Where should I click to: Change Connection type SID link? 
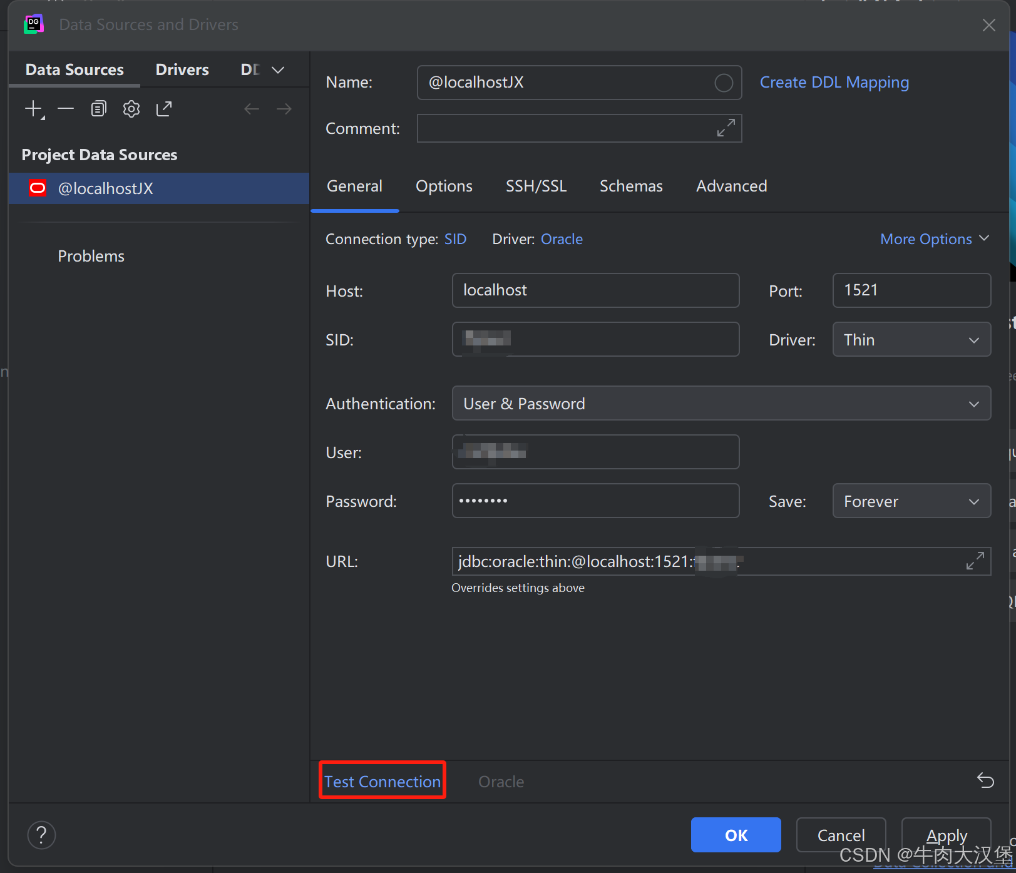[455, 239]
